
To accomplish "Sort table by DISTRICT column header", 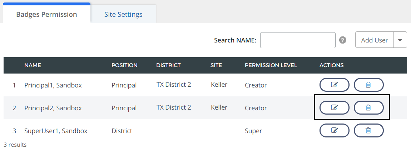I will (168, 65).
